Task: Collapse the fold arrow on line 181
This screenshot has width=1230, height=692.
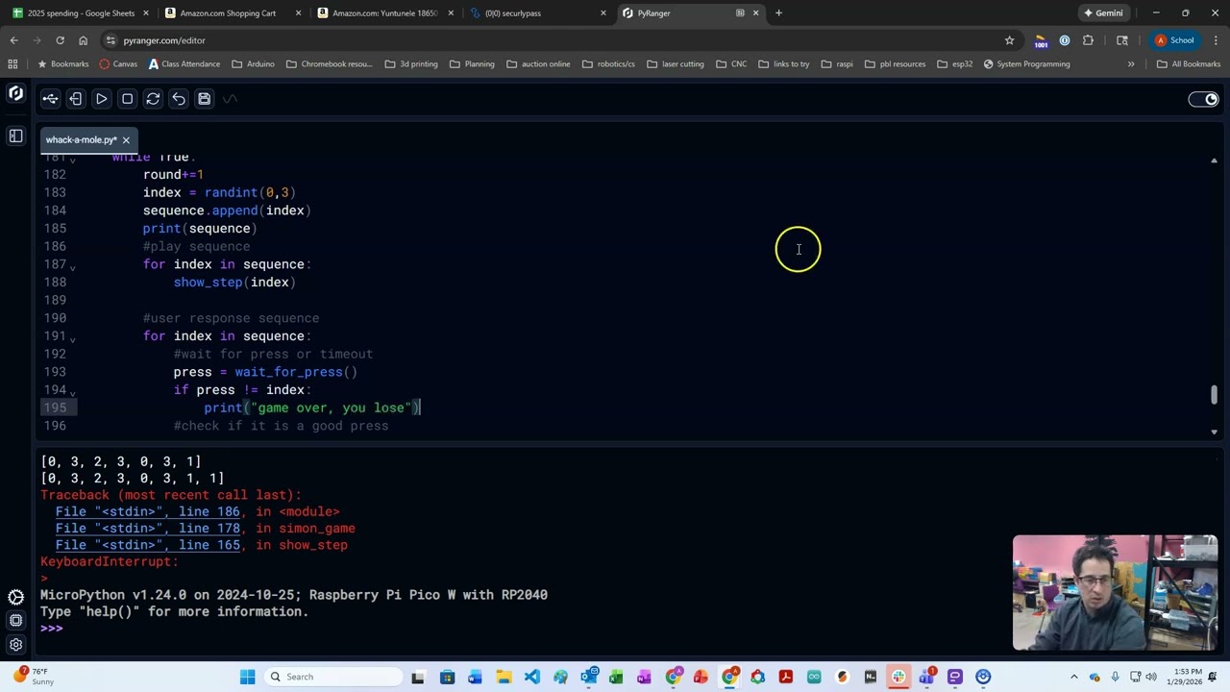Action: pos(72,159)
